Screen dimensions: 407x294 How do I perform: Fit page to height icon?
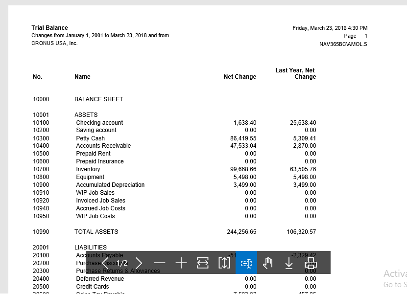[224, 263]
